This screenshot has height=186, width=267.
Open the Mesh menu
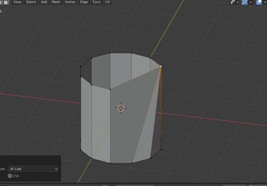click(x=56, y=2)
